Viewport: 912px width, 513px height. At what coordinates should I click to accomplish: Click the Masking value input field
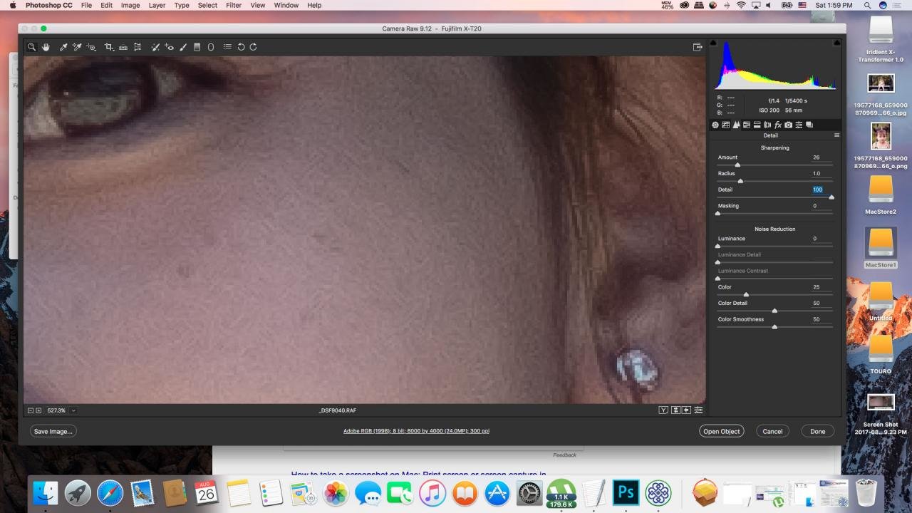click(x=815, y=206)
